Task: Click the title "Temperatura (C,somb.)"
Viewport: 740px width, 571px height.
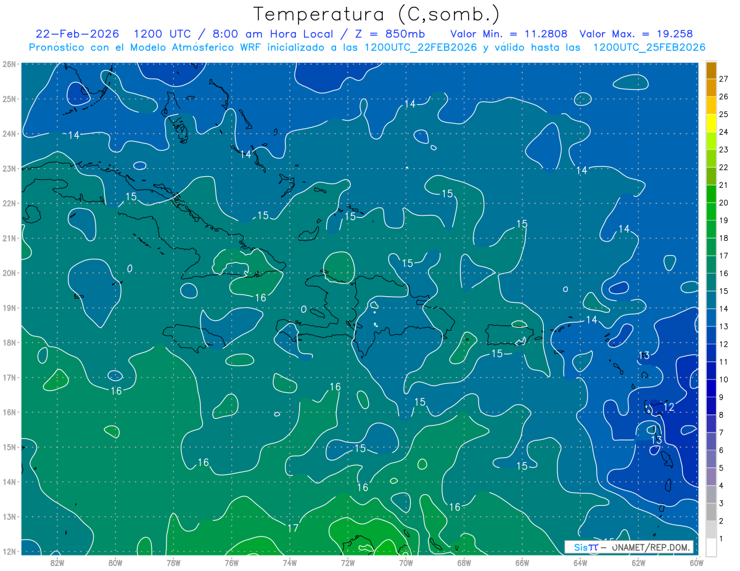Action: 376,14
